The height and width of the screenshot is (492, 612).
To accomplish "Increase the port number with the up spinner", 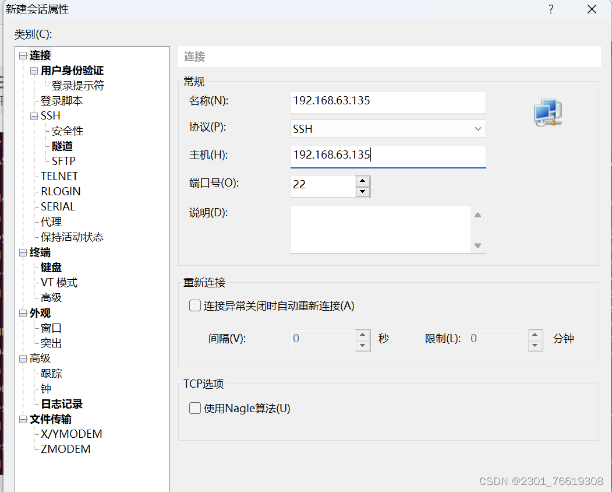I will [363, 181].
